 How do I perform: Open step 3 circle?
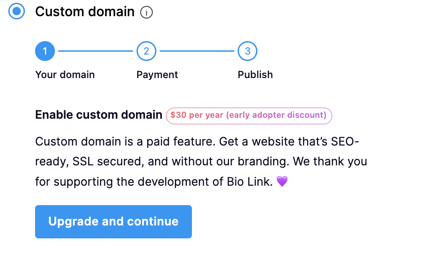coord(247,51)
